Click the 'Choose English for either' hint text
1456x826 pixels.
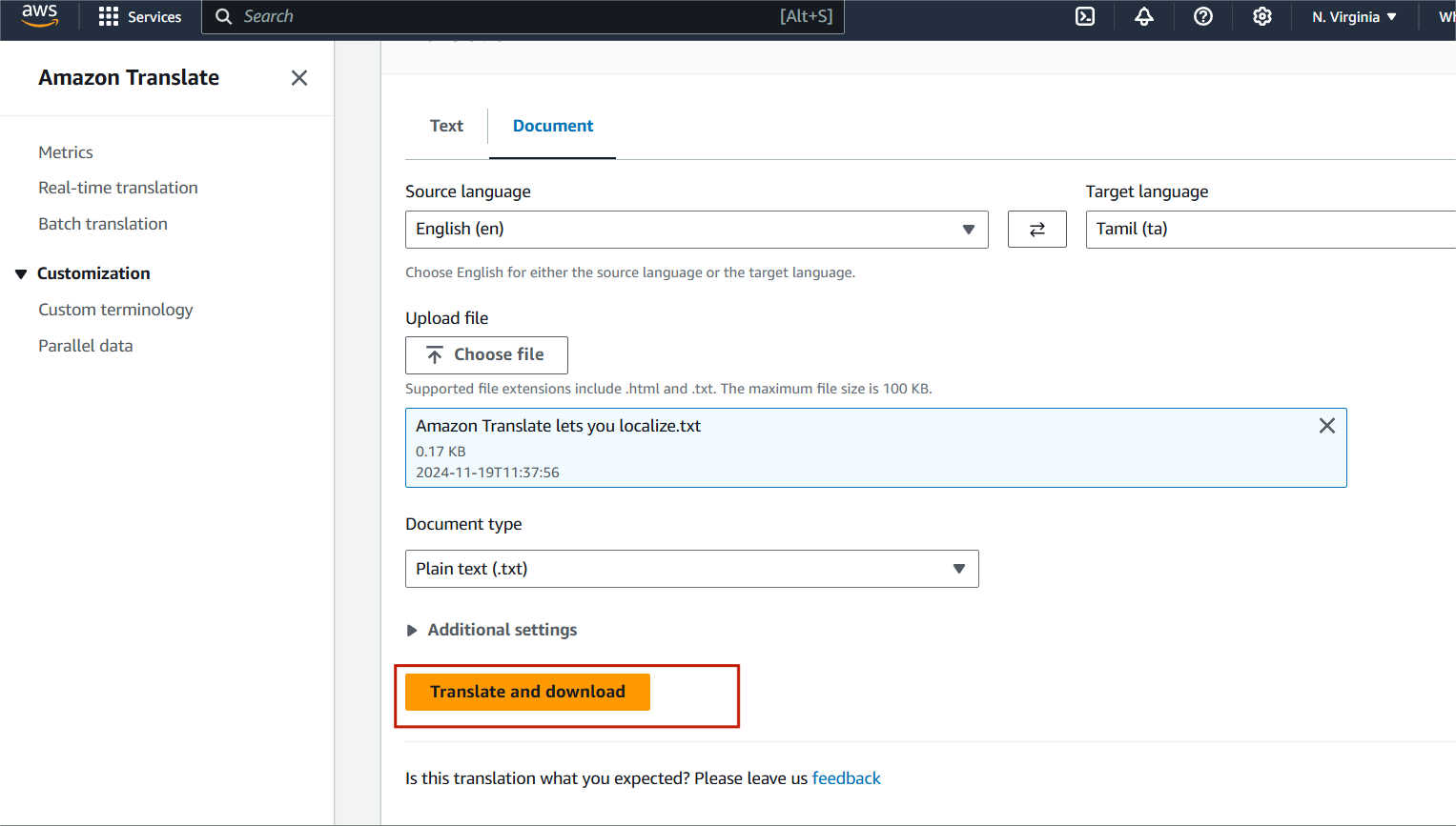pos(630,272)
